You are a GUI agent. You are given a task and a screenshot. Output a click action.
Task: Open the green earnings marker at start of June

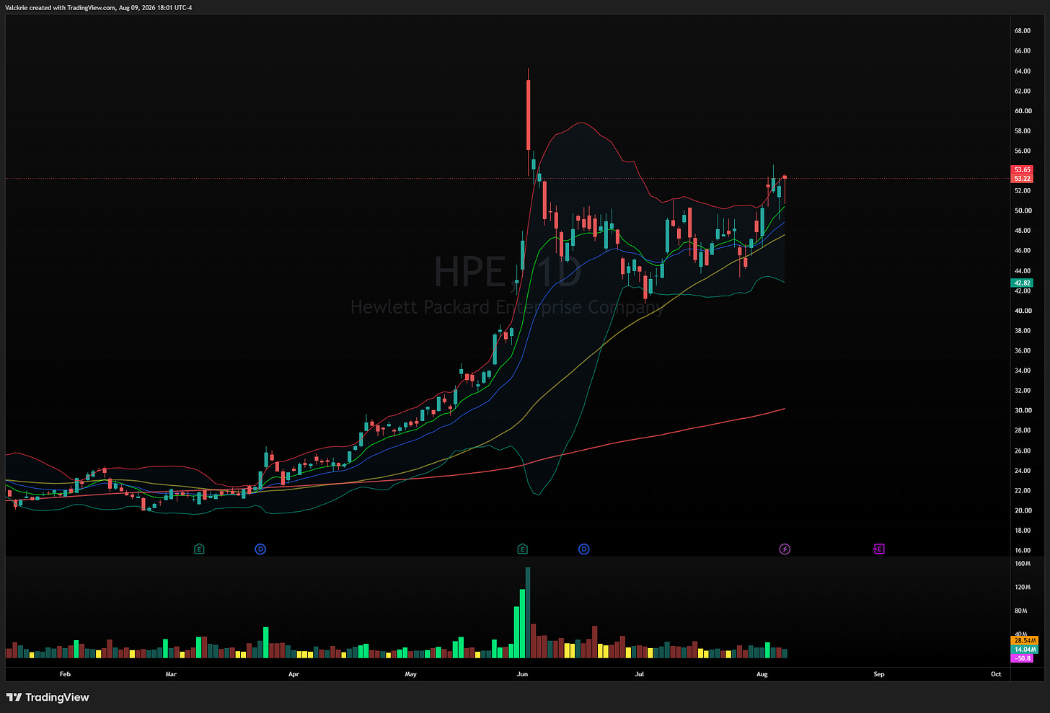pos(522,549)
